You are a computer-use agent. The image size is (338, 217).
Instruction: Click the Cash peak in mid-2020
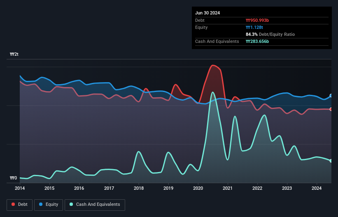(x=213, y=92)
